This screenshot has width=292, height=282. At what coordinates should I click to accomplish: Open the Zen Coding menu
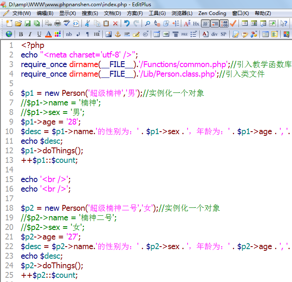[x=212, y=13]
